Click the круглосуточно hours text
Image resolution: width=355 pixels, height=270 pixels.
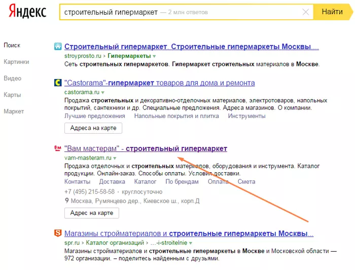click(142, 192)
